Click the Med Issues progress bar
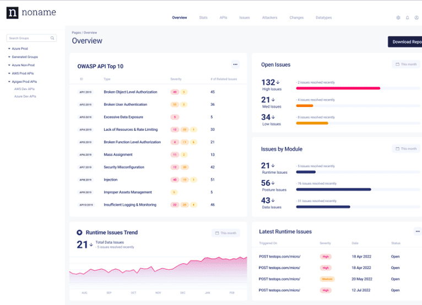422x305 pixels. coord(358,105)
